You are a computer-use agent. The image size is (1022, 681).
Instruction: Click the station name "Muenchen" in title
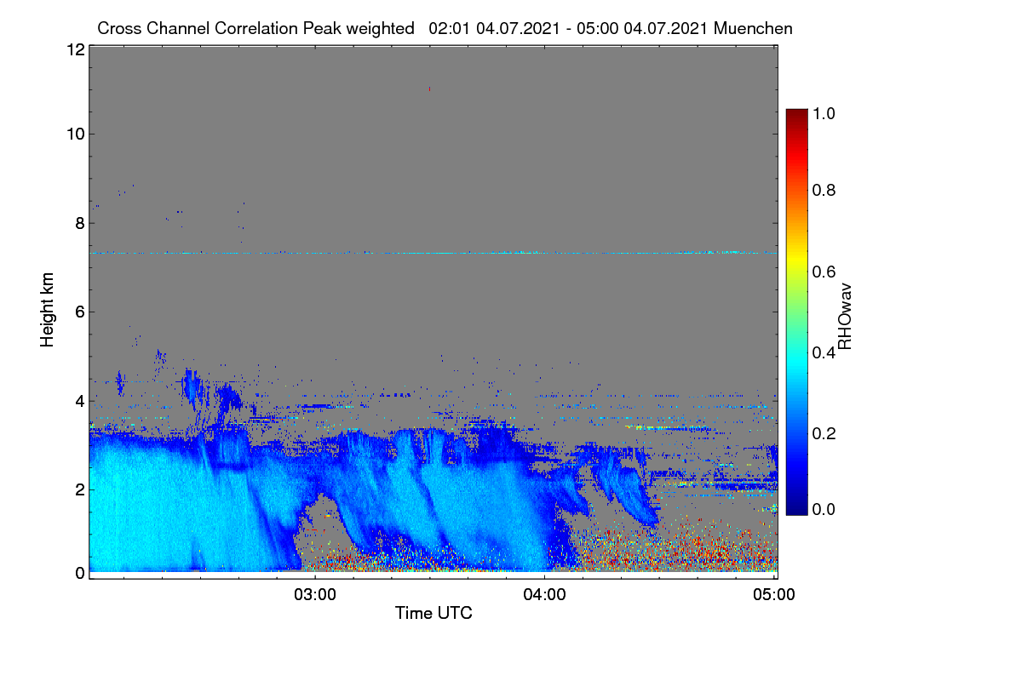754,28
